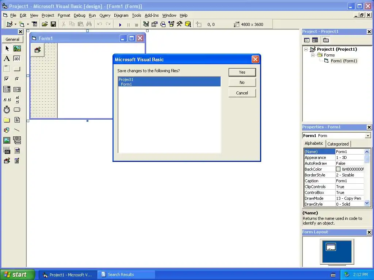
Task: Select the OptionButton control tool
Action: [x=17, y=79]
